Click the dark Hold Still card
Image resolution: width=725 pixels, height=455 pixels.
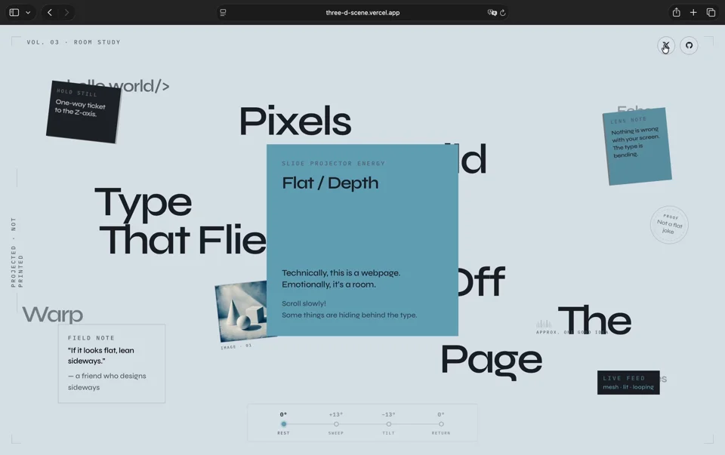click(x=83, y=112)
